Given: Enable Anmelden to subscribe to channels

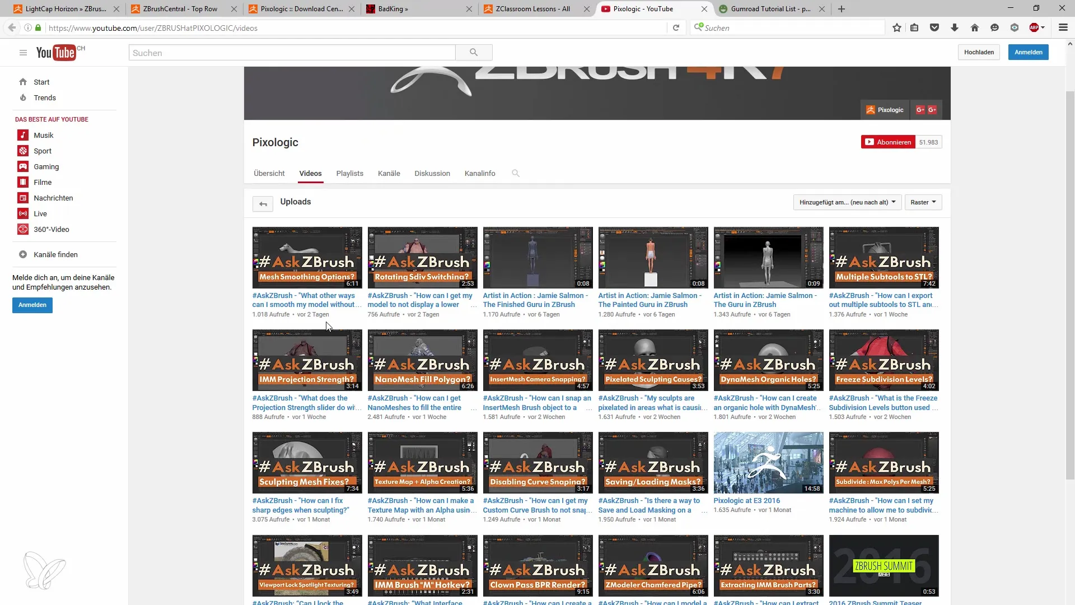Looking at the screenshot, I should (32, 304).
